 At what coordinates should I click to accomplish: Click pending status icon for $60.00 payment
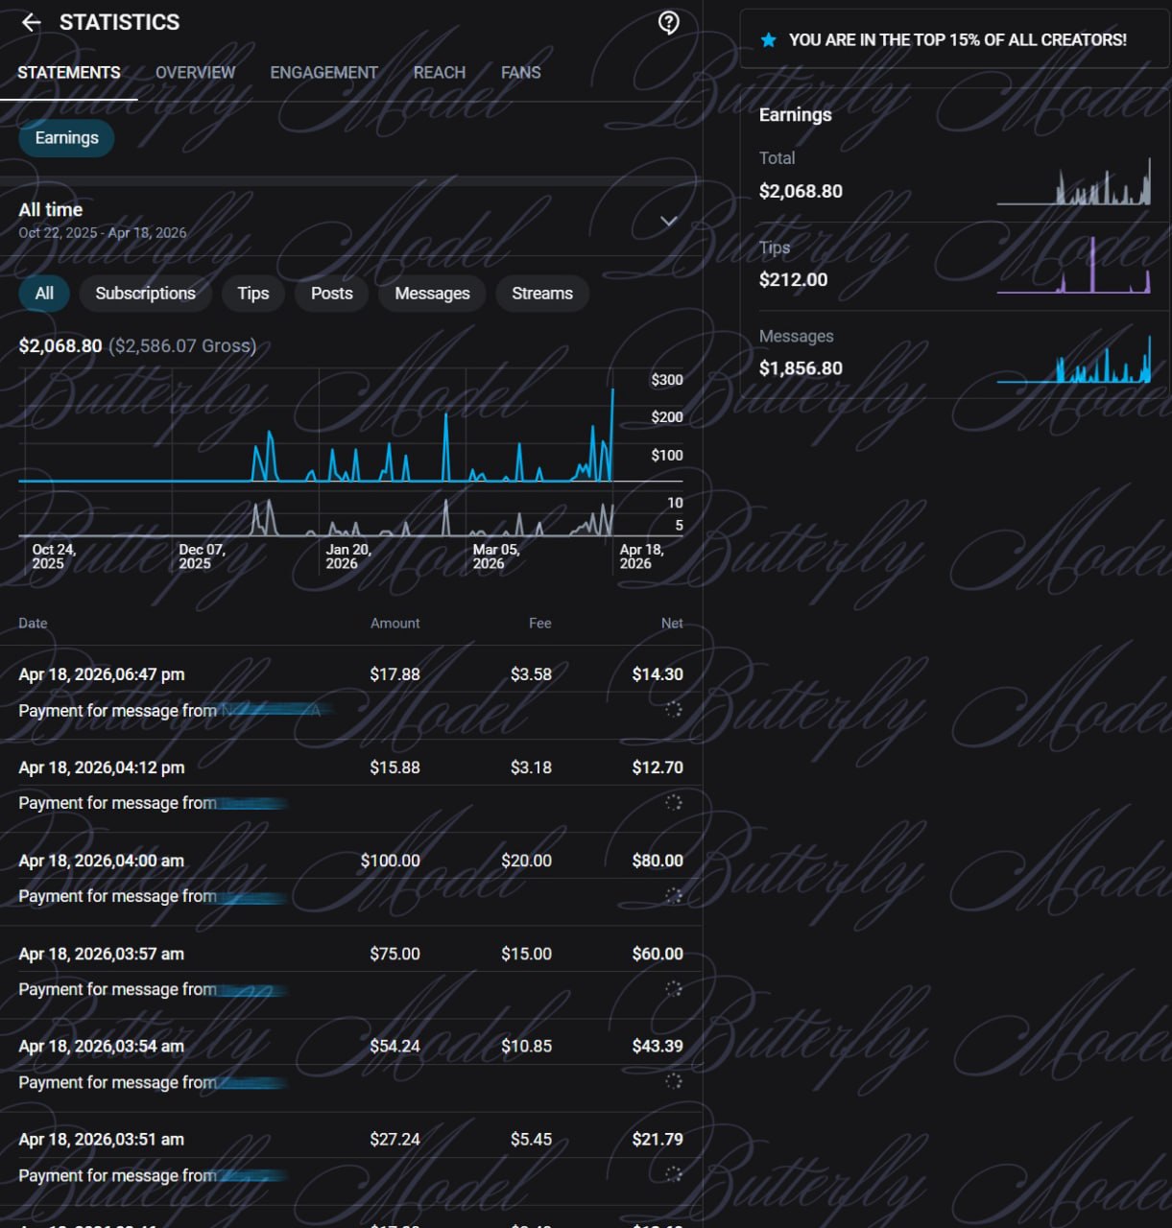pyautogui.click(x=674, y=988)
